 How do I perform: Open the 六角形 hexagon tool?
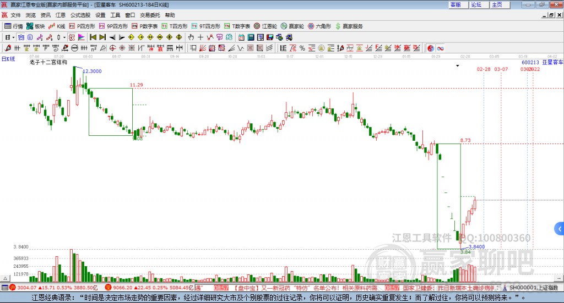(x=319, y=26)
